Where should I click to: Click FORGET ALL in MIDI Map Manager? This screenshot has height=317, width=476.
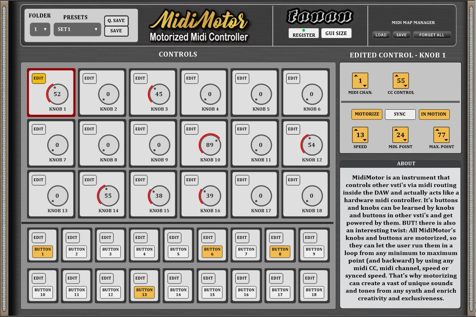[432, 35]
